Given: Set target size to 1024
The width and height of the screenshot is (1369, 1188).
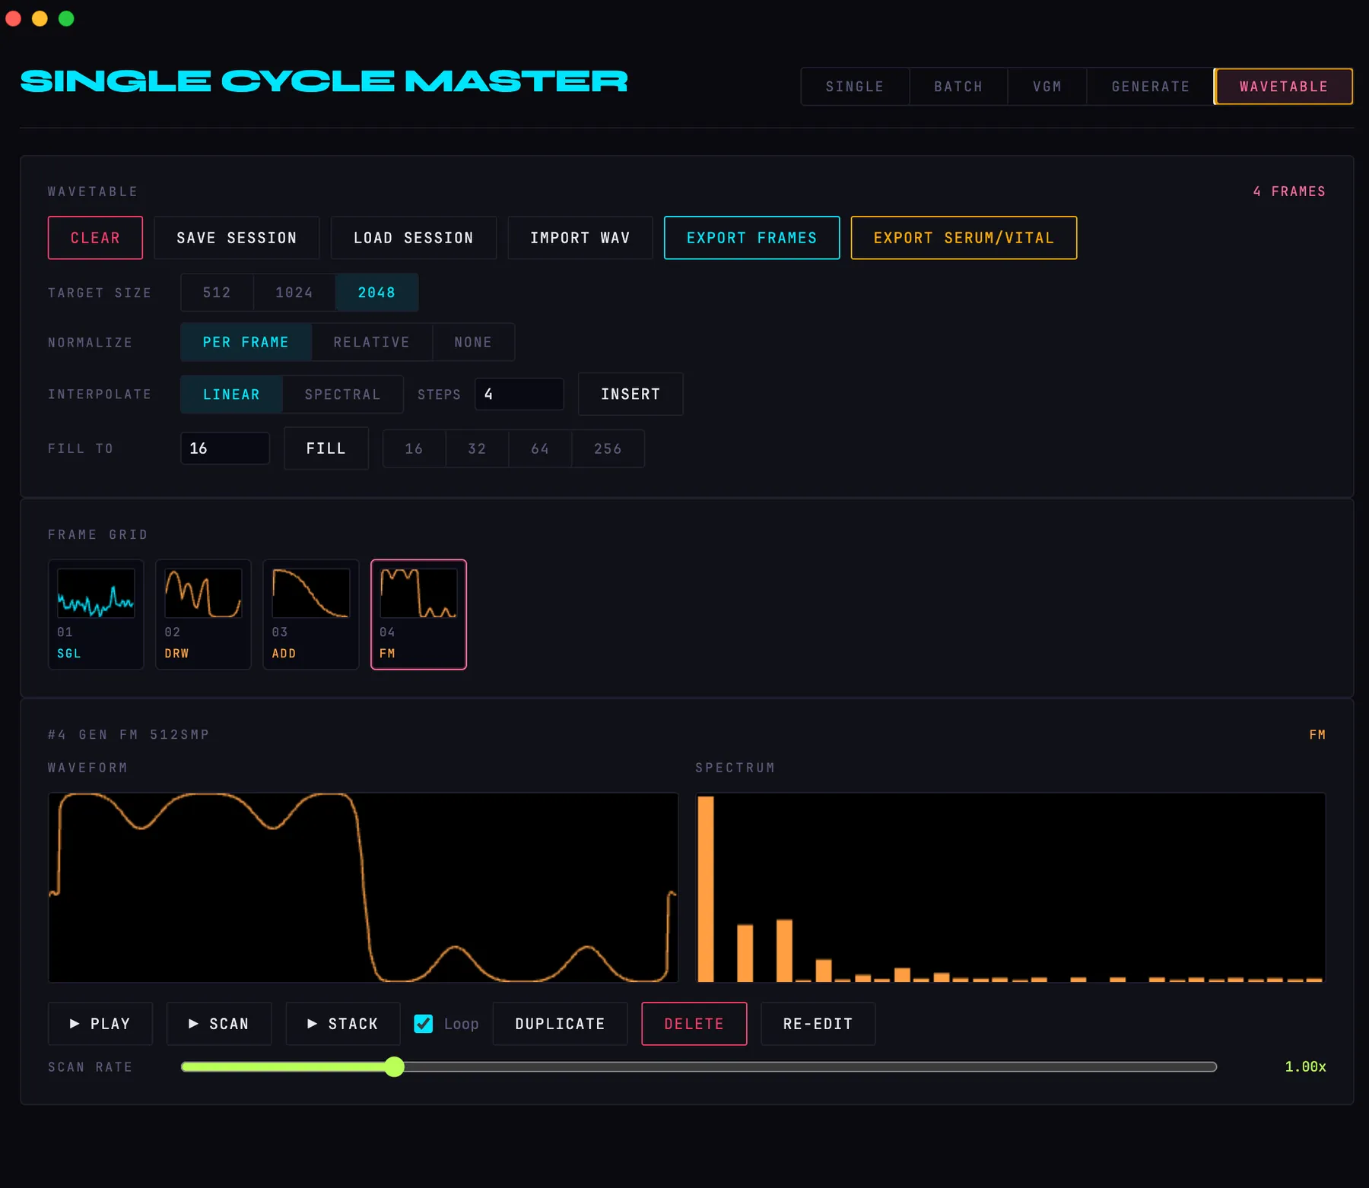Looking at the screenshot, I should tap(294, 293).
